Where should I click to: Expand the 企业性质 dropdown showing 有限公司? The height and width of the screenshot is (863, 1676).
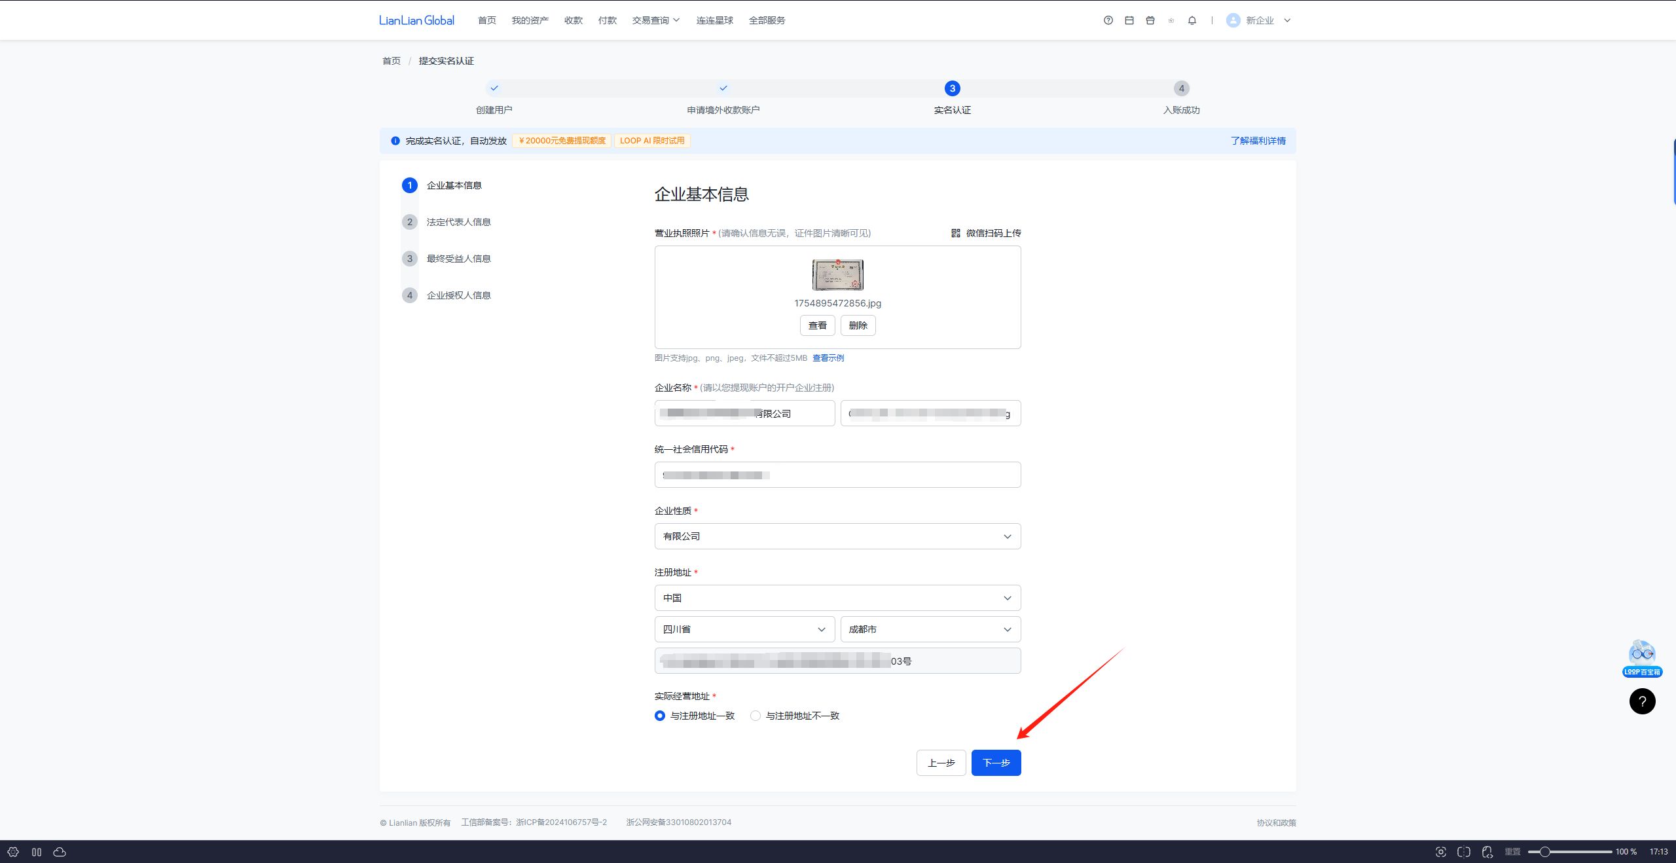point(837,536)
